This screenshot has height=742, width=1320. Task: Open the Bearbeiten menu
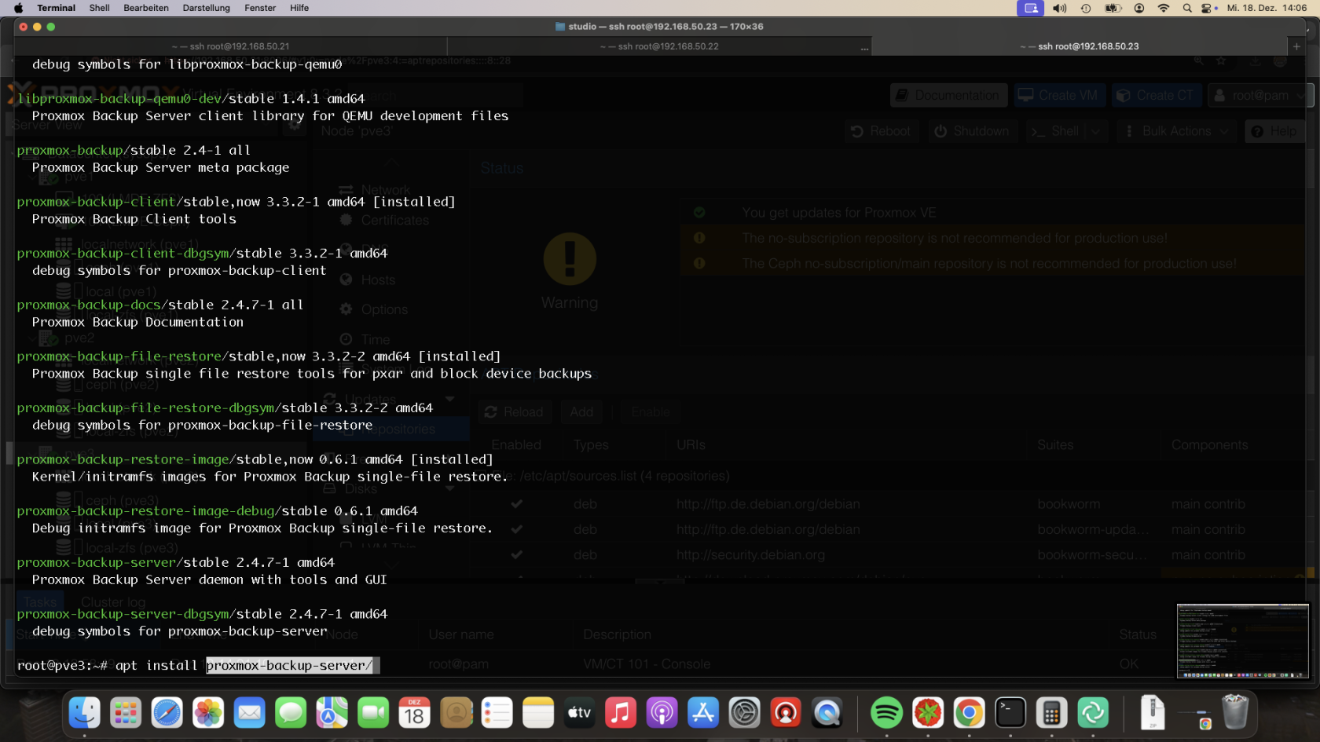coord(146,8)
